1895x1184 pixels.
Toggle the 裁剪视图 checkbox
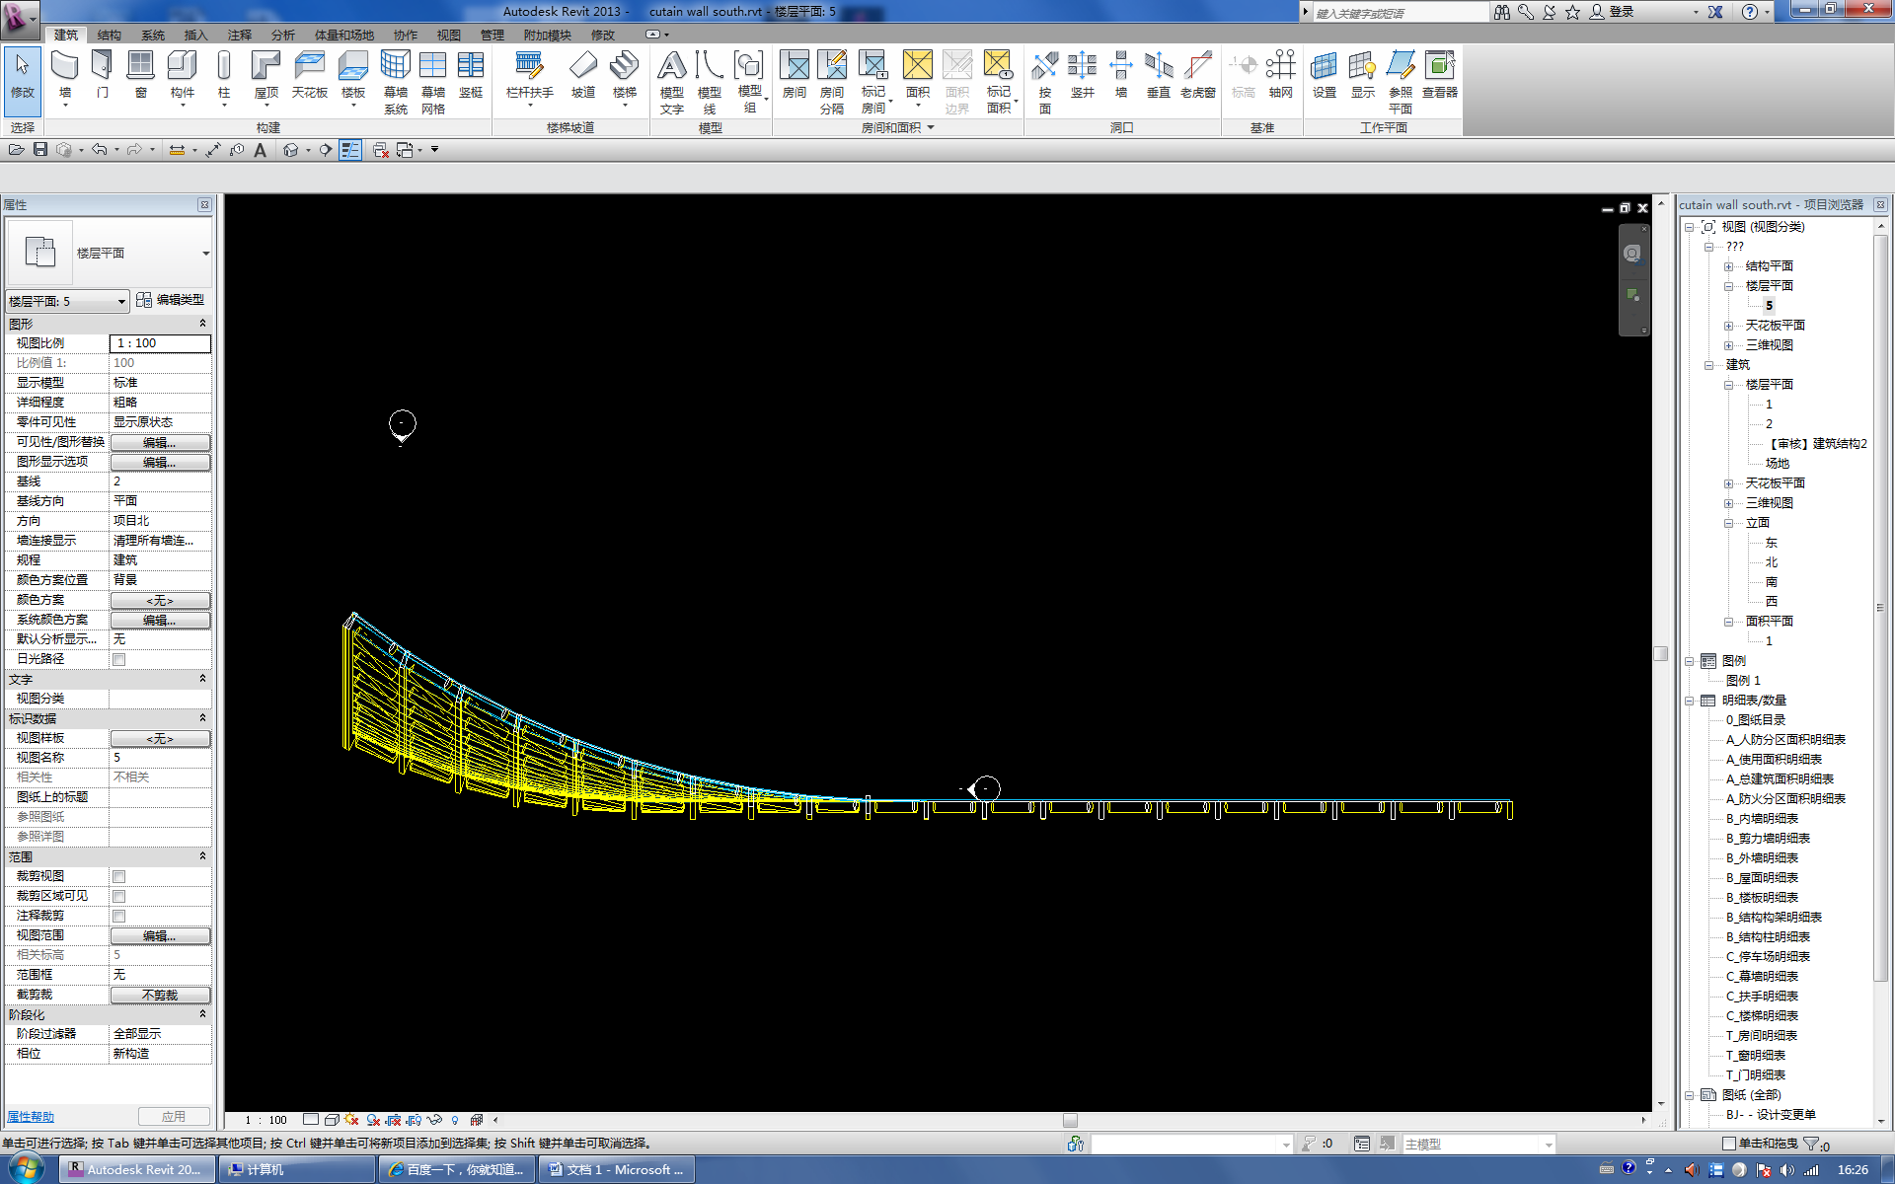click(x=119, y=876)
